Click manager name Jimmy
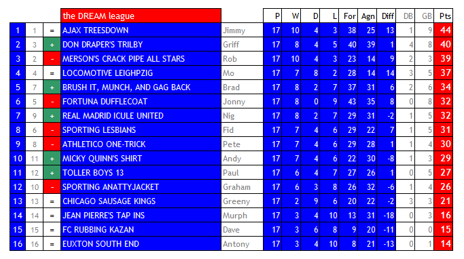This screenshot has height=259, width=464. pyautogui.click(x=234, y=31)
